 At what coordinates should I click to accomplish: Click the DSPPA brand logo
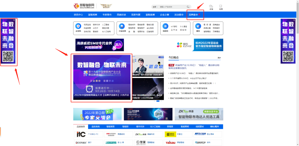[x=110, y=142]
